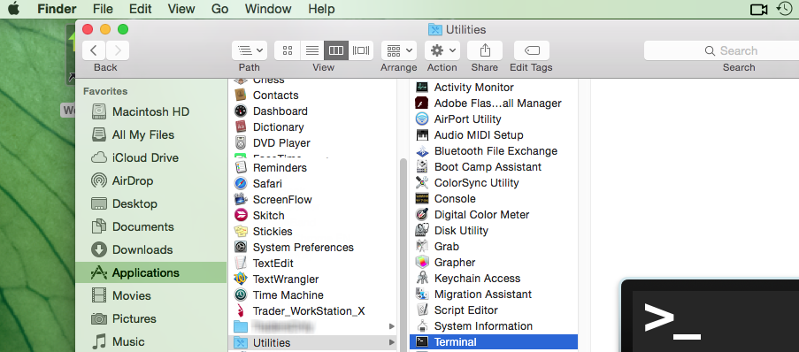Click the Reminders app icon
This screenshot has height=352, width=799.
241,167
